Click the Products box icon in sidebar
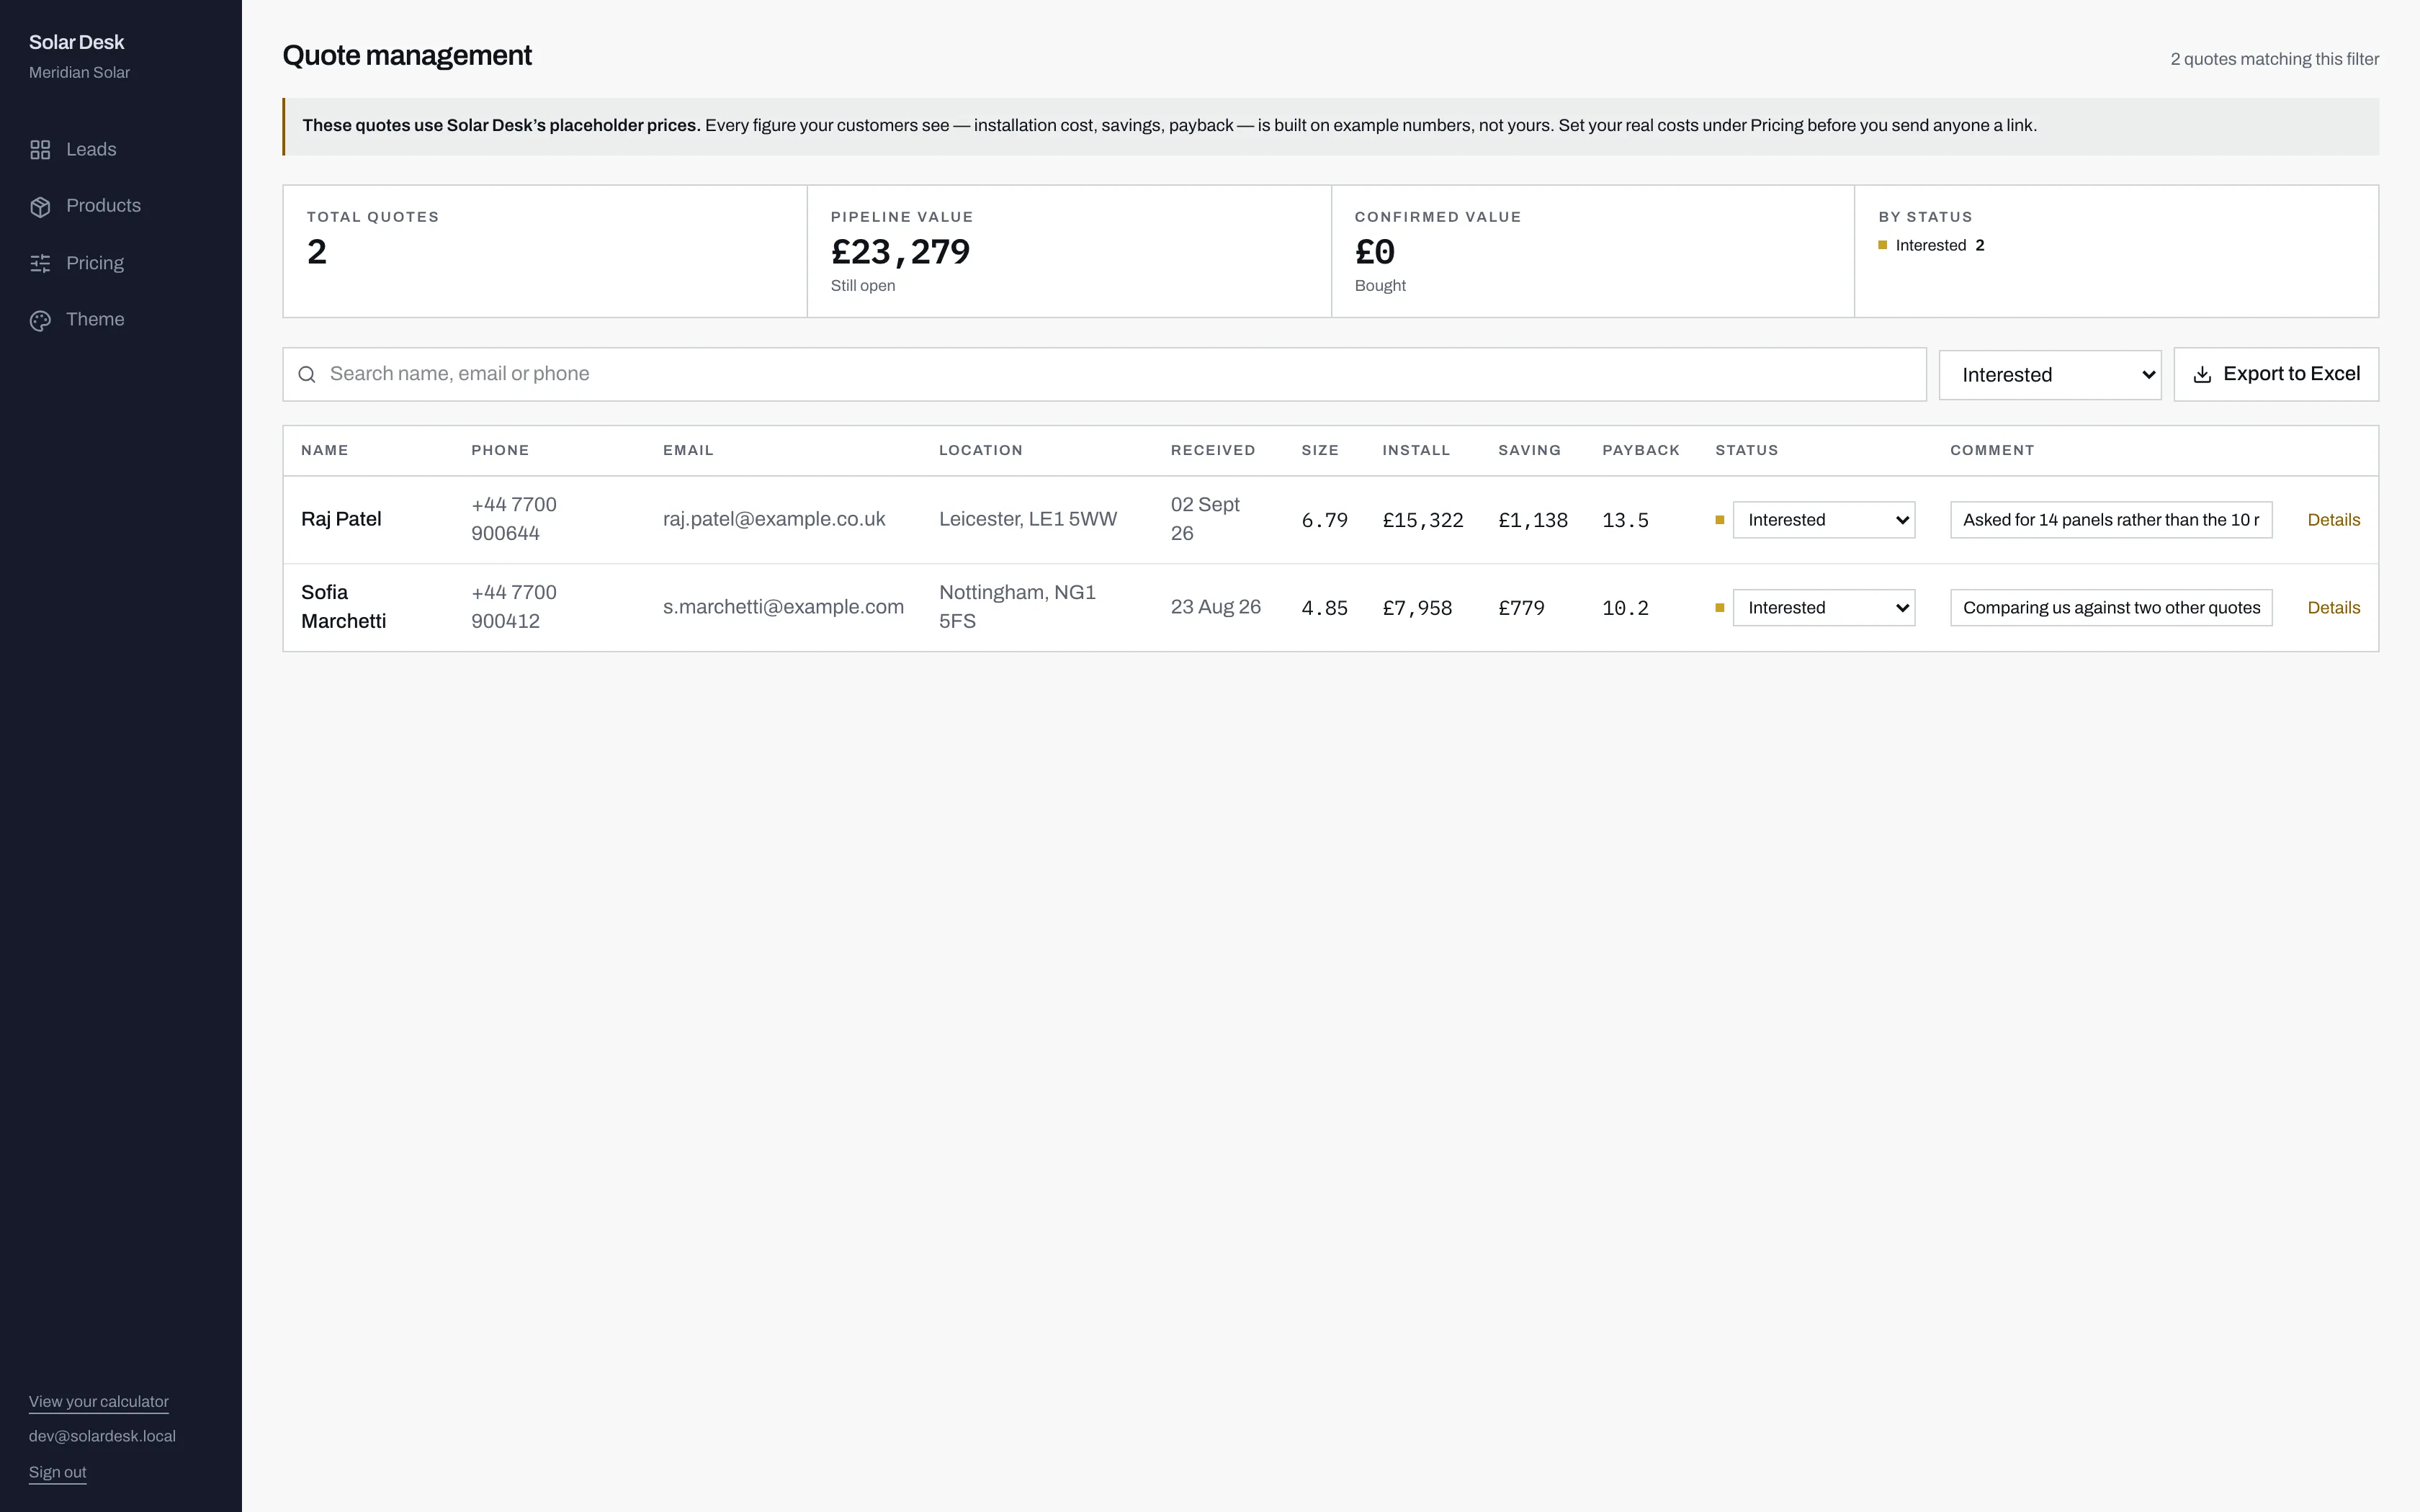Screen dimensions: 2420x1512 pos(40,207)
